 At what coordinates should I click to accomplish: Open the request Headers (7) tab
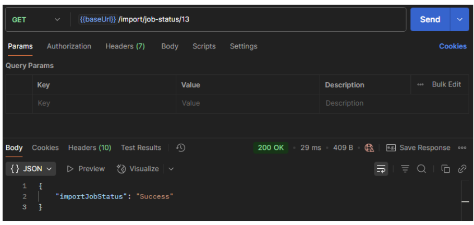(125, 46)
